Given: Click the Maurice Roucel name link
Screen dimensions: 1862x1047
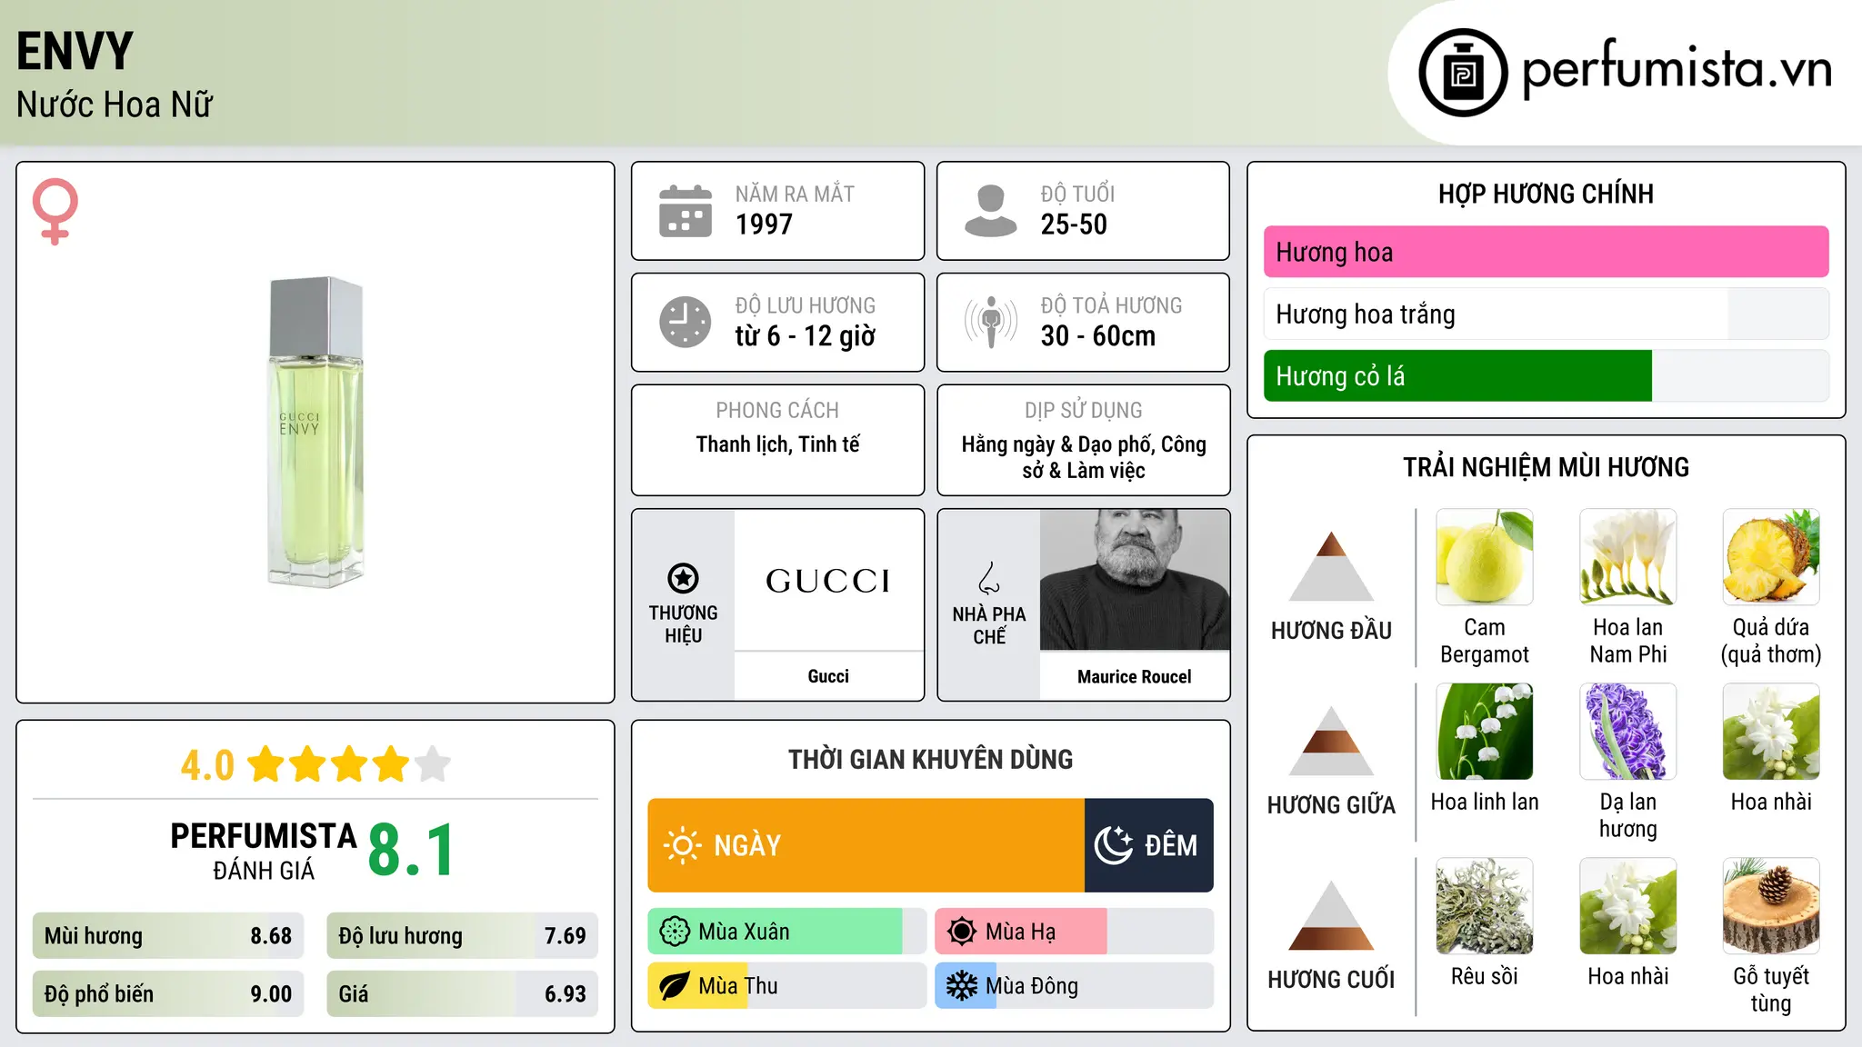Looking at the screenshot, I should click(1135, 676).
